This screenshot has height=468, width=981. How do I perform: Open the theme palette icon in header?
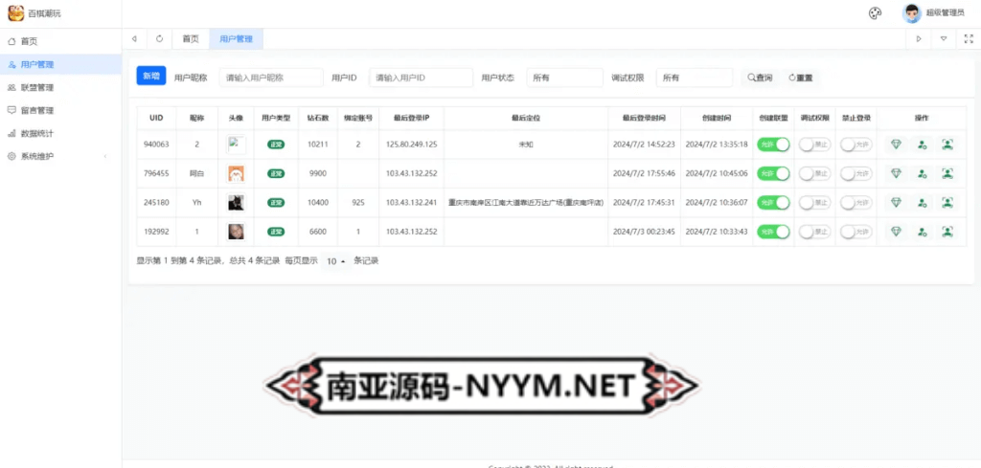[874, 13]
